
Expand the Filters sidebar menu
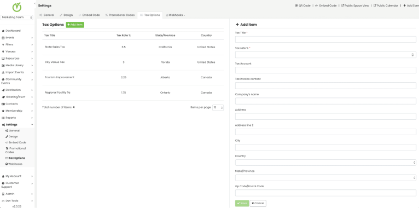pyautogui.click(x=17, y=45)
